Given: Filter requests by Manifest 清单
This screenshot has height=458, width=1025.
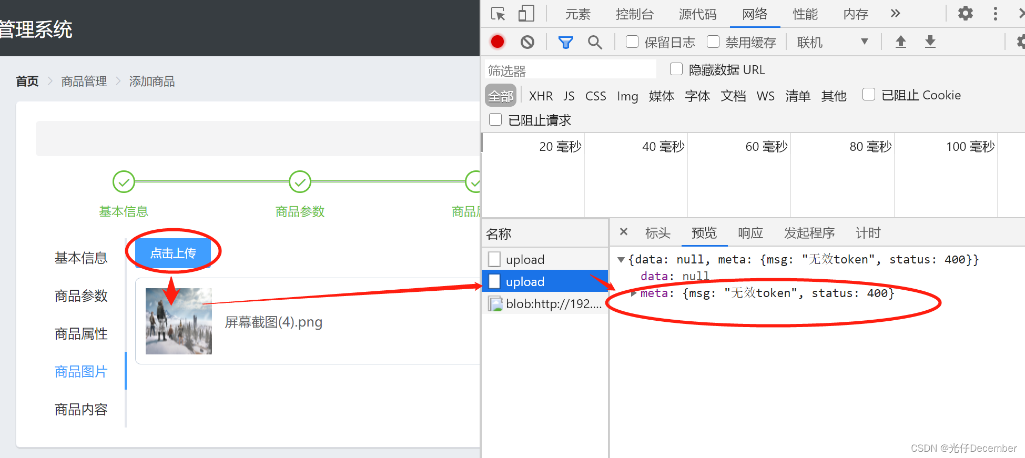Looking at the screenshot, I should tap(797, 96).
